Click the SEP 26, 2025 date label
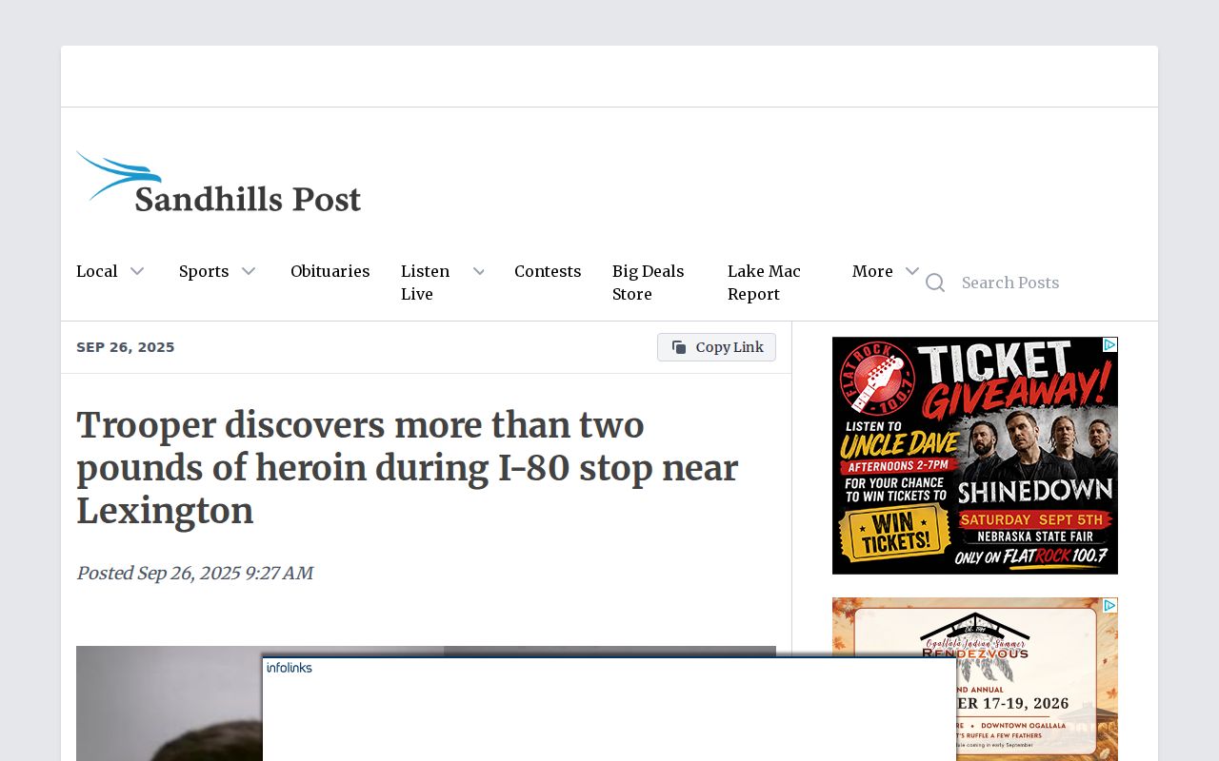This screenshot has height=761, width=1219. pyautogui.click(x=126, y=347)
